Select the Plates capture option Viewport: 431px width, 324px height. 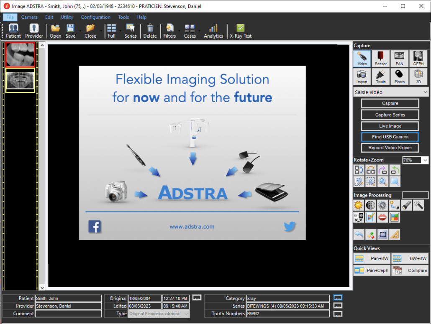tap(399, 77)
